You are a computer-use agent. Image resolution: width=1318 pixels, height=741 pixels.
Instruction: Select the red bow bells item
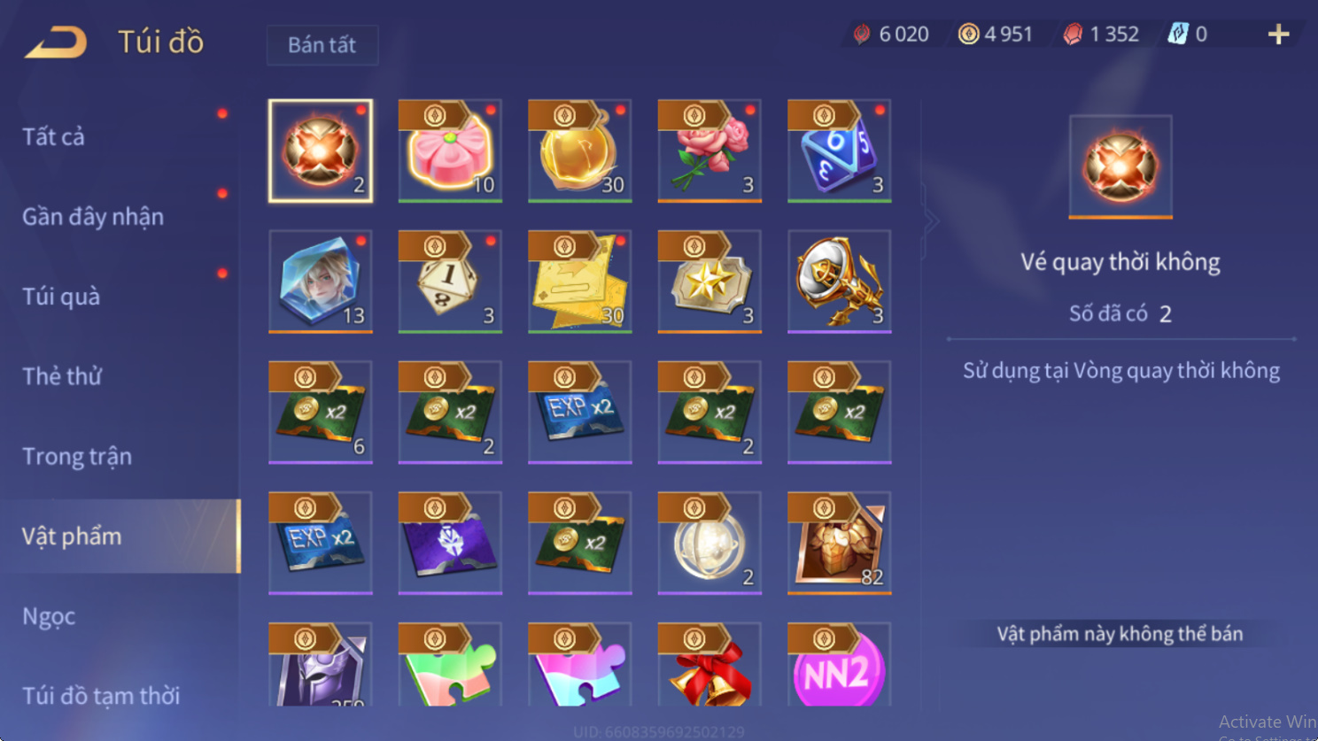coord(709,665)
